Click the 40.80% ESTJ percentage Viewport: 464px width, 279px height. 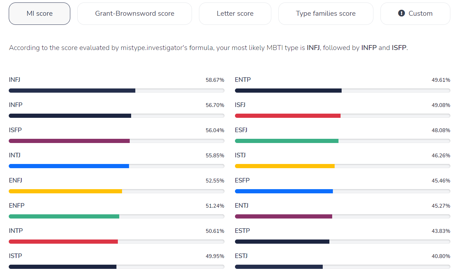point(441,256)
